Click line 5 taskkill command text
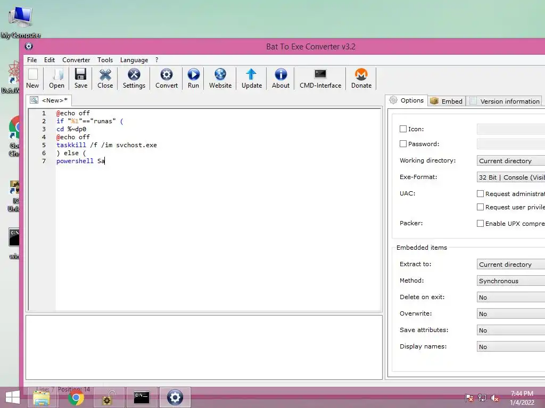This screenshot has height=408, width=545. (x=106, y=145)
